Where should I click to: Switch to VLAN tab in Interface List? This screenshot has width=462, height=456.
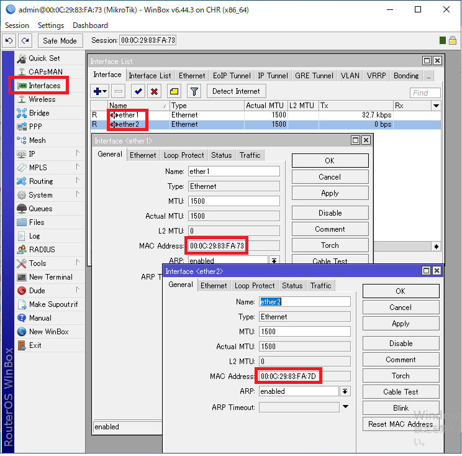350,76
